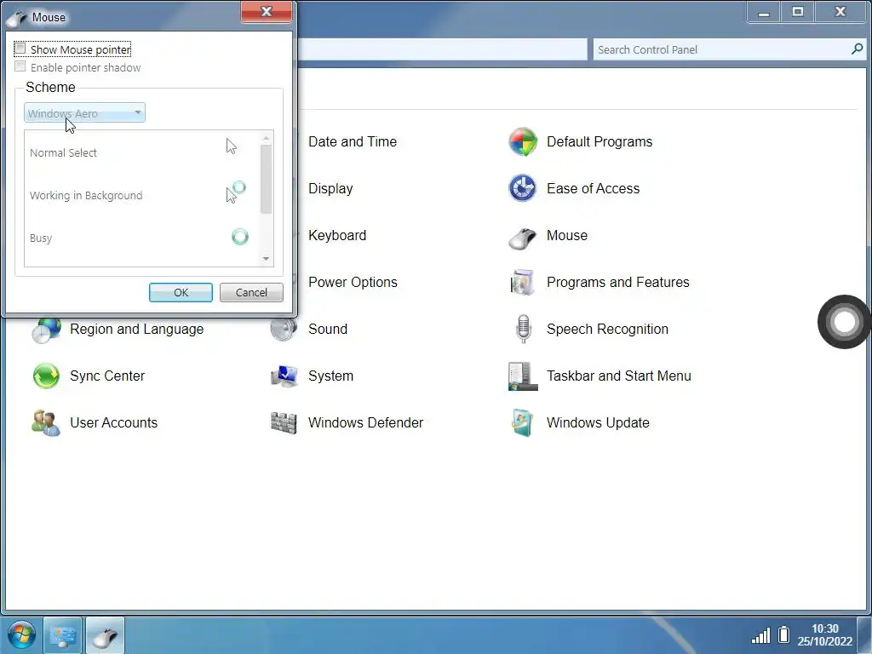Open the Windows Update icon
Screen dimensions: 872x654
coord(523,422)
